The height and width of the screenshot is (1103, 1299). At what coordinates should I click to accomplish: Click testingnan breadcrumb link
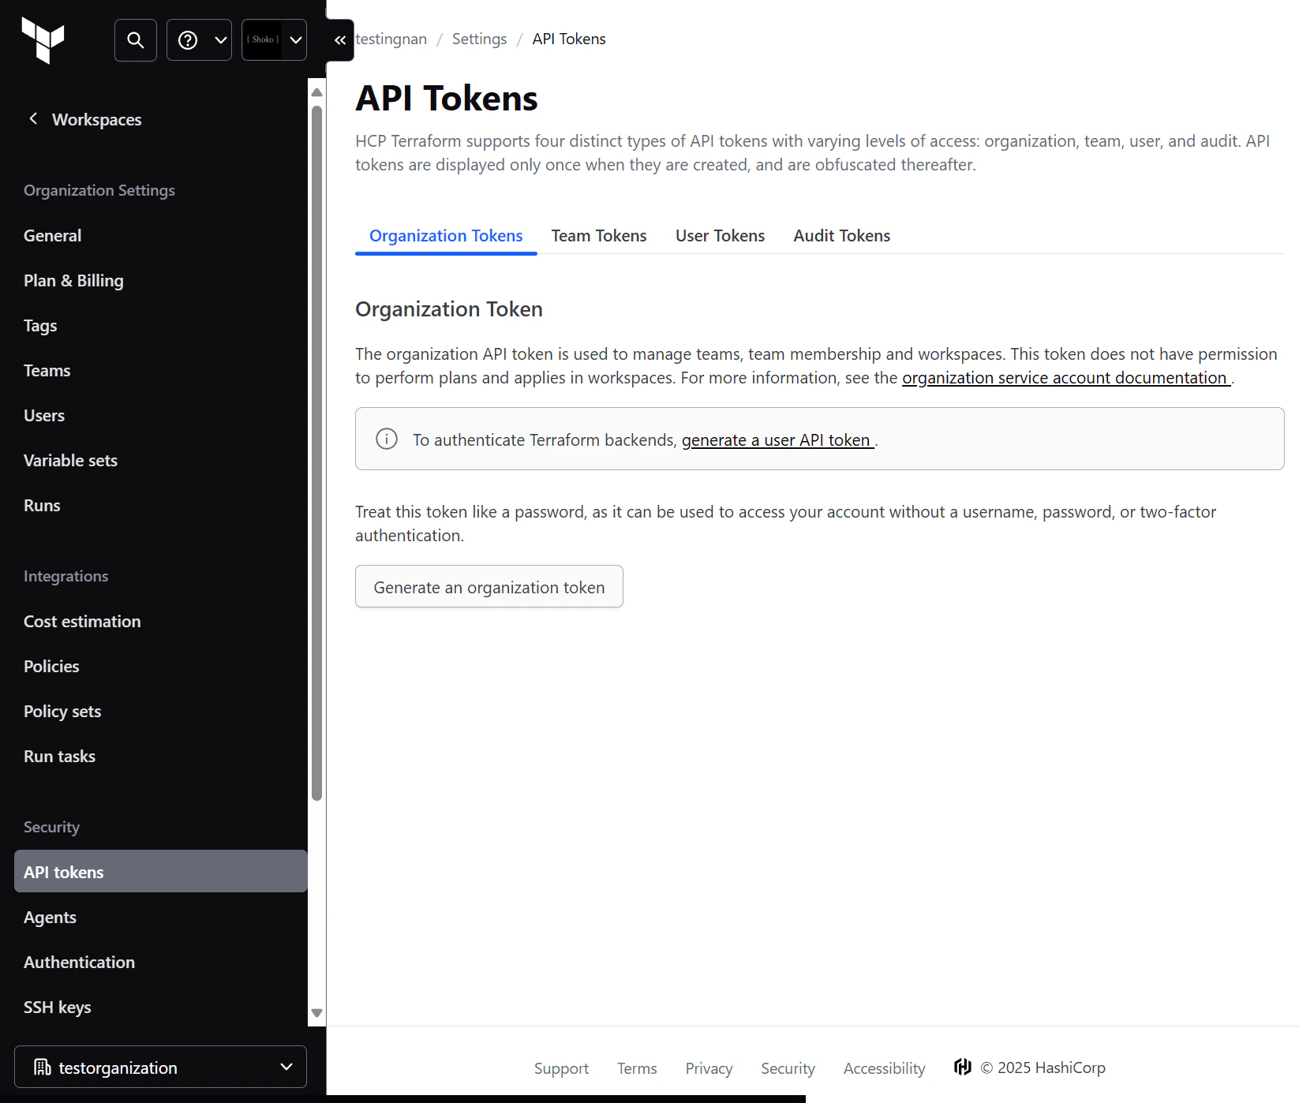[391, 39]
